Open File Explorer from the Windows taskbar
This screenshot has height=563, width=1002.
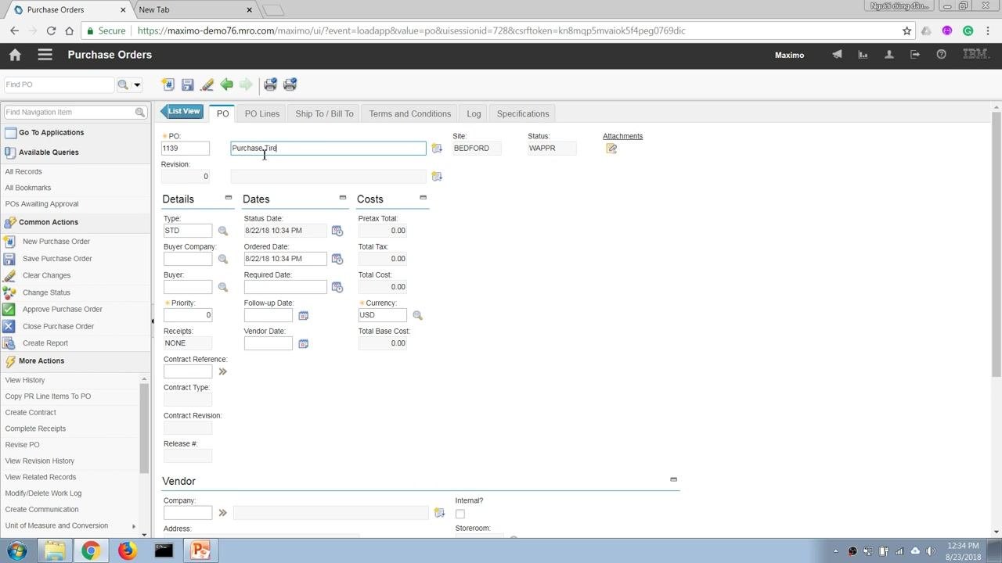(x=54, y=550)
